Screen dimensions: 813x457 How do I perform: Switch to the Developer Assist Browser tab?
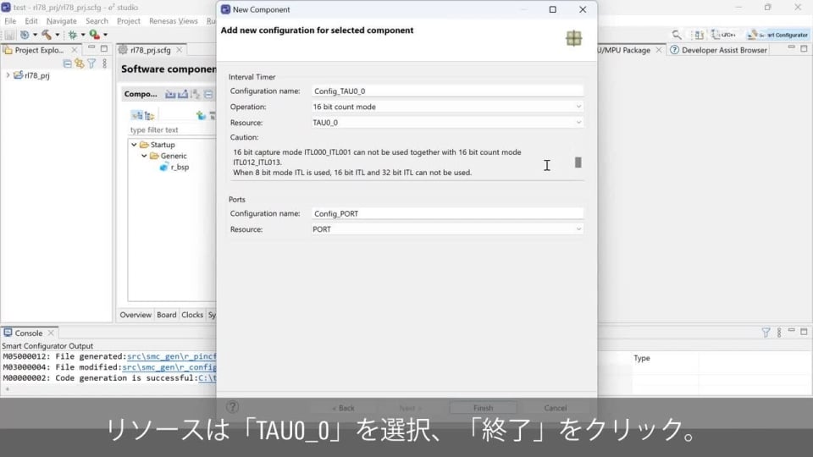pos(718,50)
